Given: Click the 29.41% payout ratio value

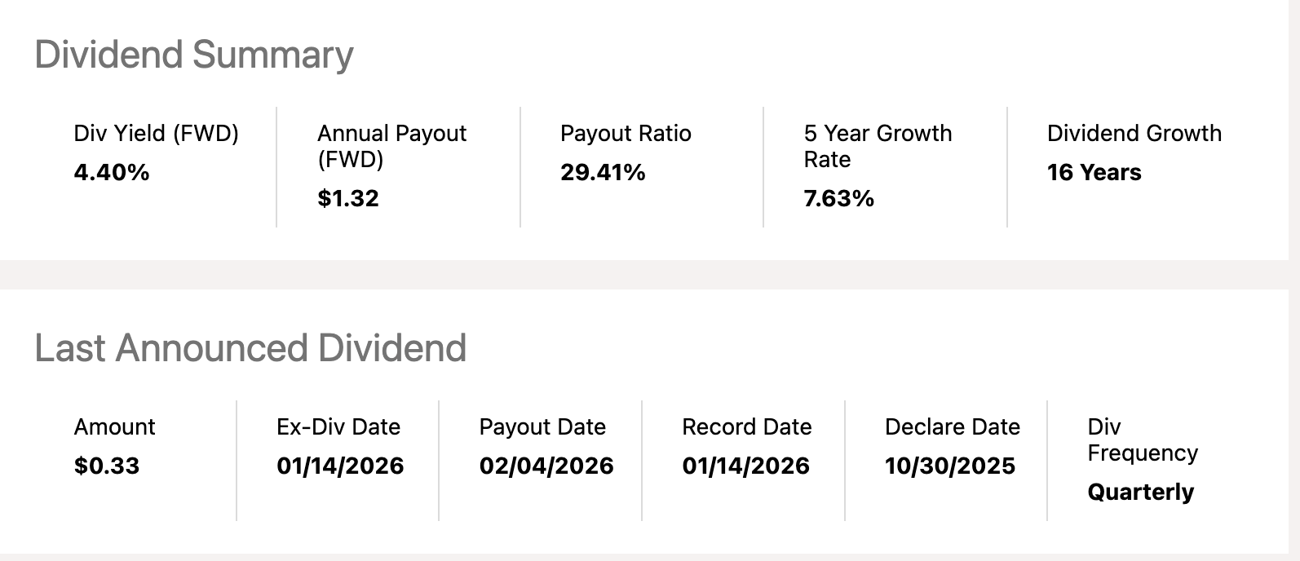Looking at the screenshot, I should coord(603,173).
